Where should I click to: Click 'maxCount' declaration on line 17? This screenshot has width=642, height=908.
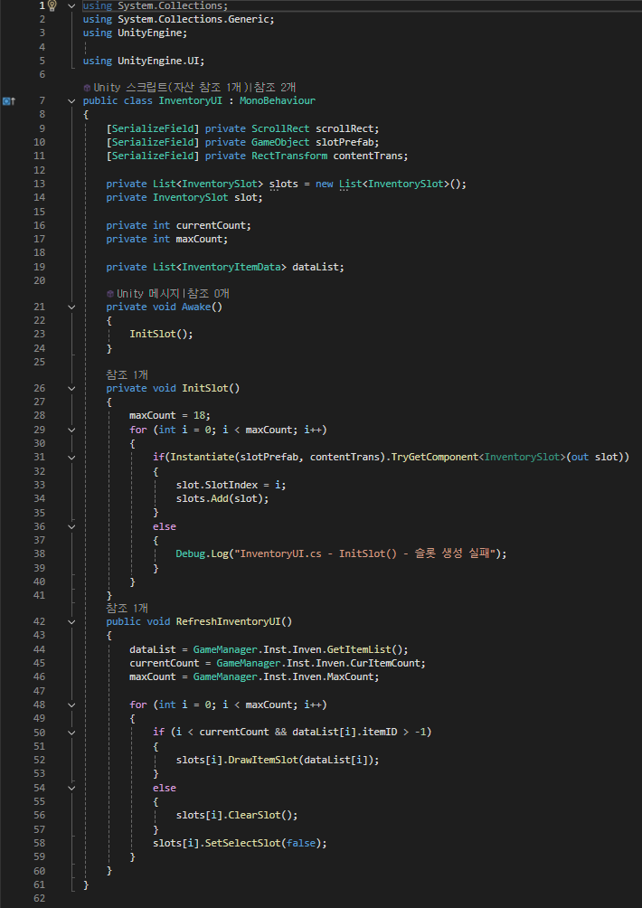point(199,239)
